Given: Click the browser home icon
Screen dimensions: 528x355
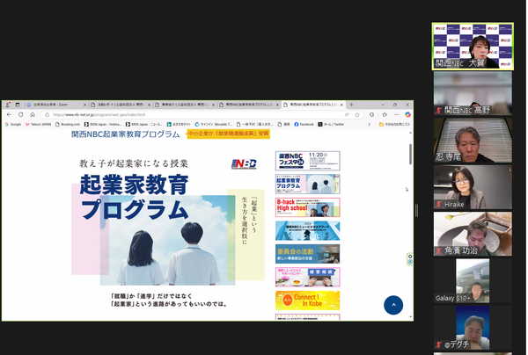Looking at the screenshot, I should 33,114.
